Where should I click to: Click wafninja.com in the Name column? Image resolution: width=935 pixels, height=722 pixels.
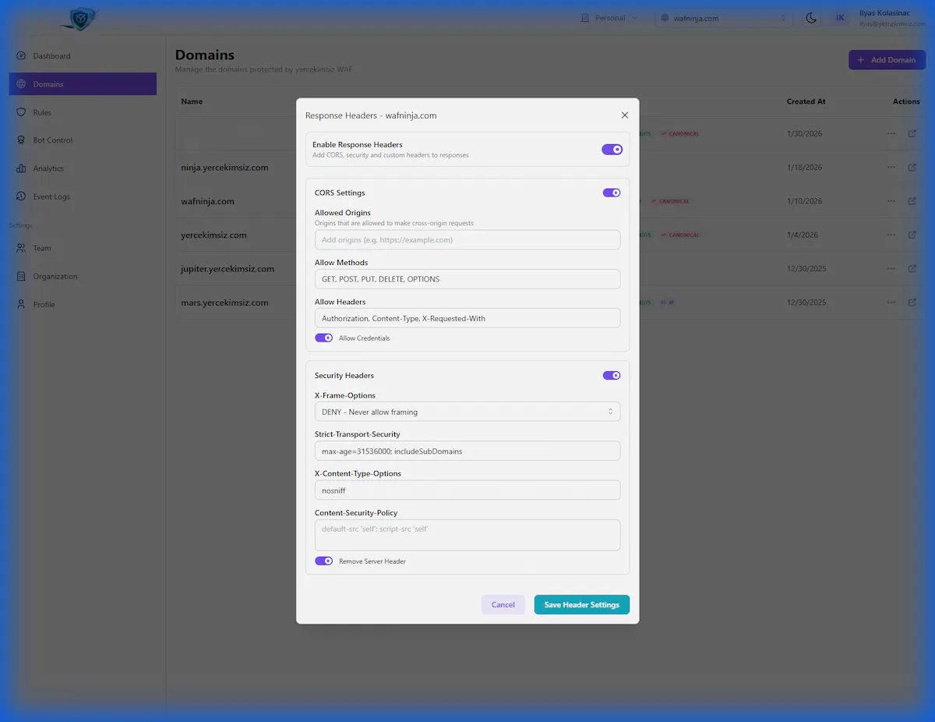pyautogui.click(x=208, y=201)
